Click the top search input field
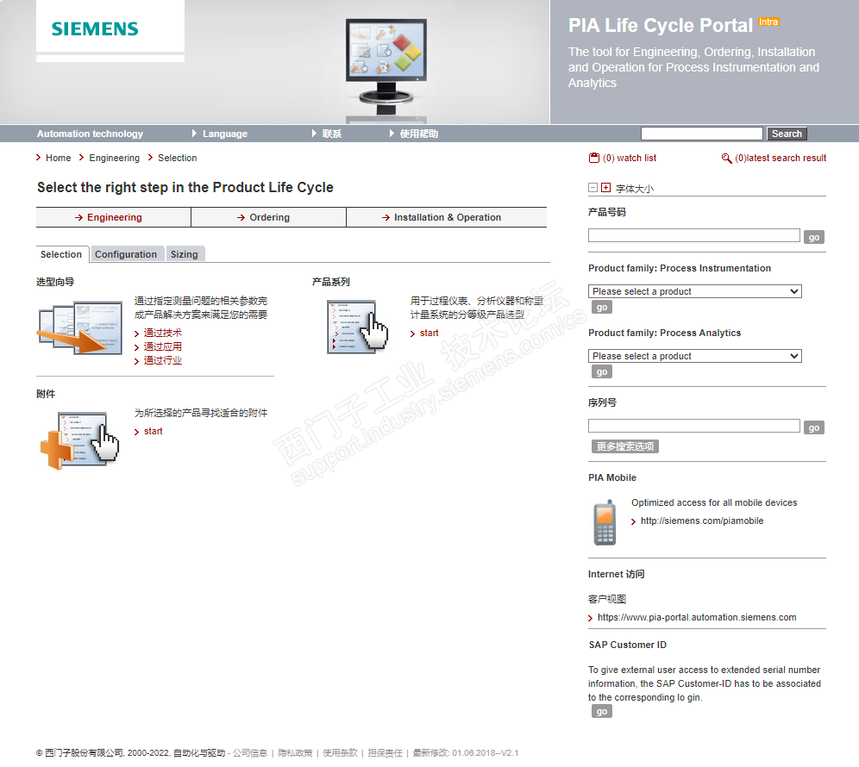 702,134
